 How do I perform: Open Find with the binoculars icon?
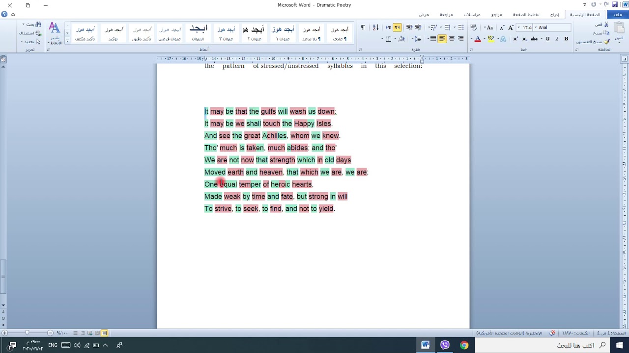[38, 25]
